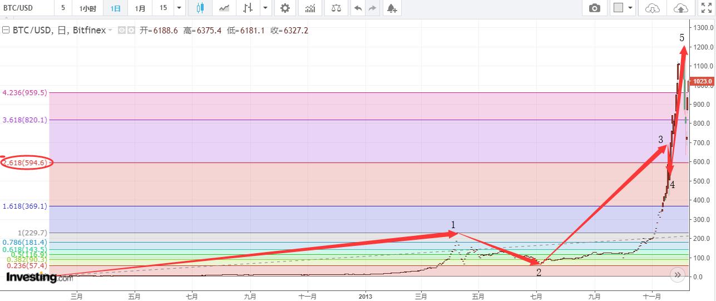Select the 3.618(820.1) Fibonacci level label
This screenshot has height=301, width=716.
(25, 120)
